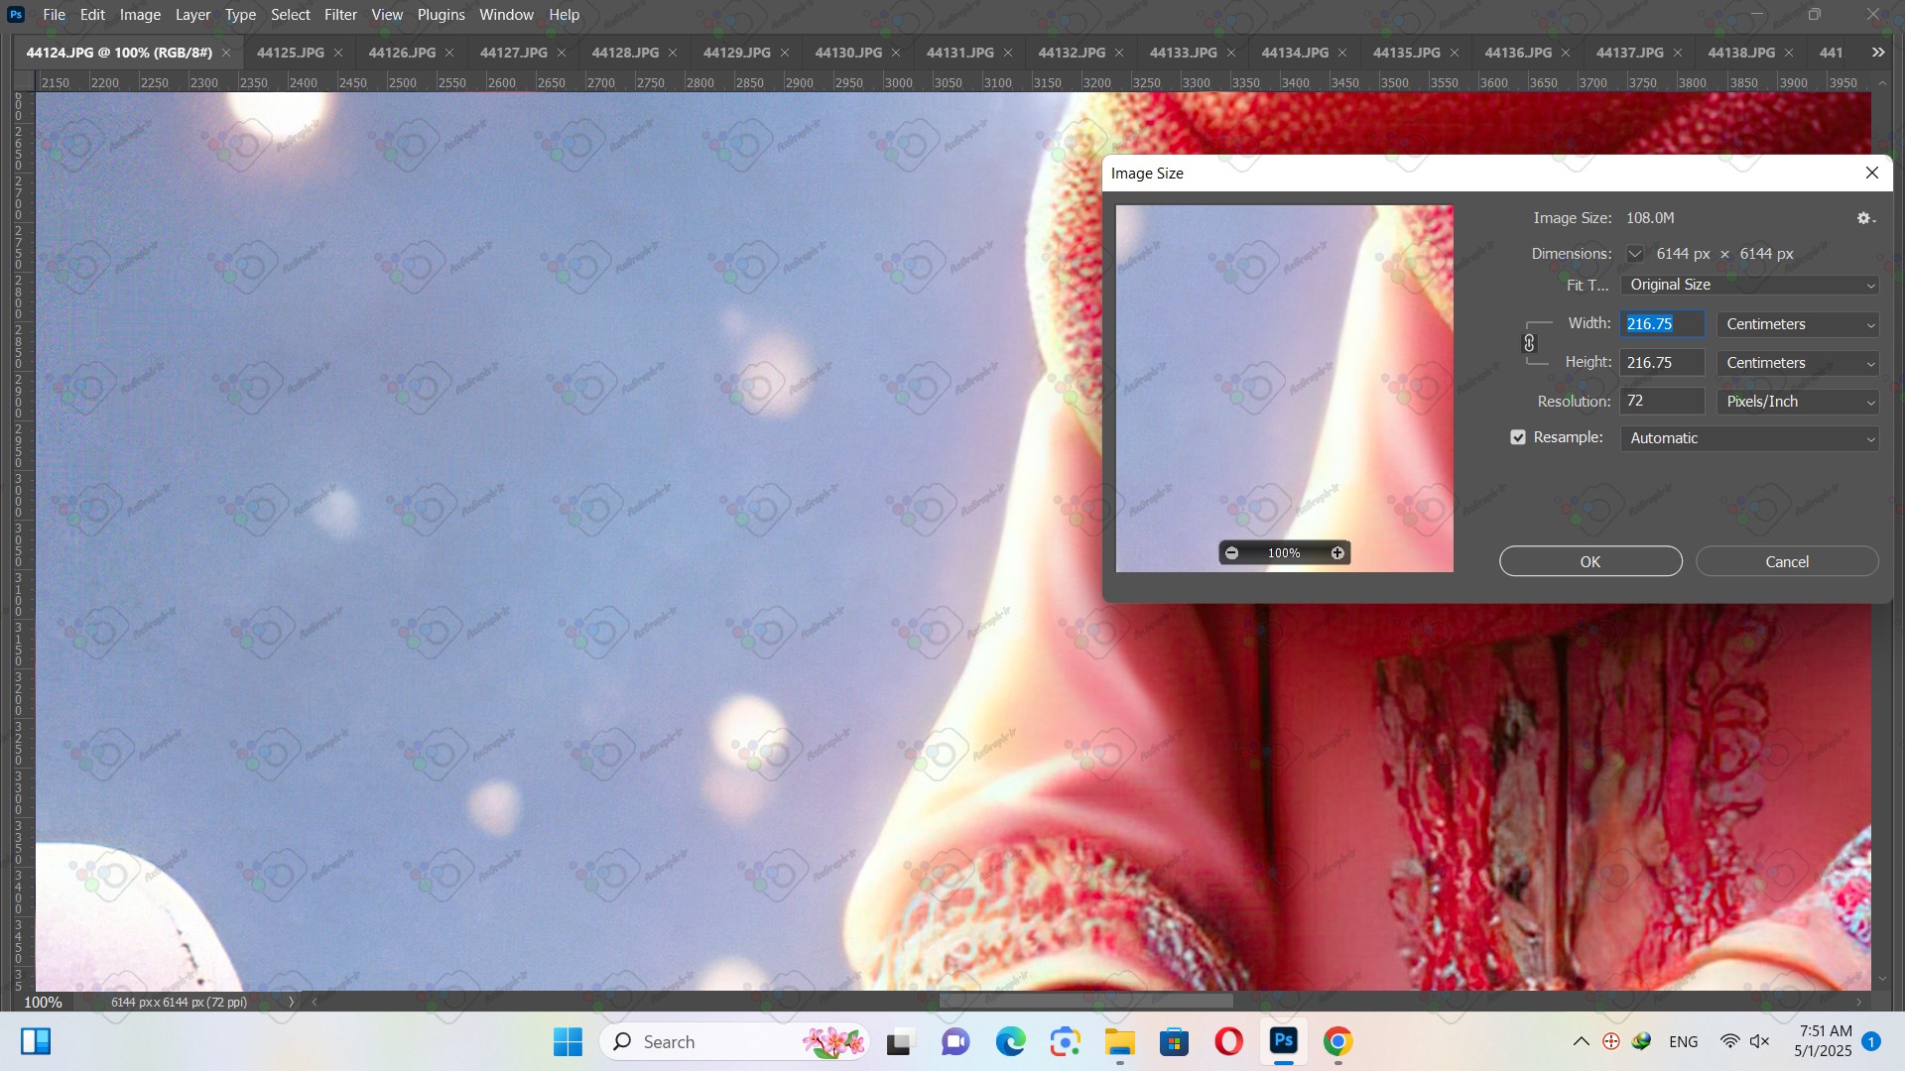Image resolution: width=1905 pixels, height=1071 pixels.
Task: Open the Edit menu
Action: tap(92, 15)
